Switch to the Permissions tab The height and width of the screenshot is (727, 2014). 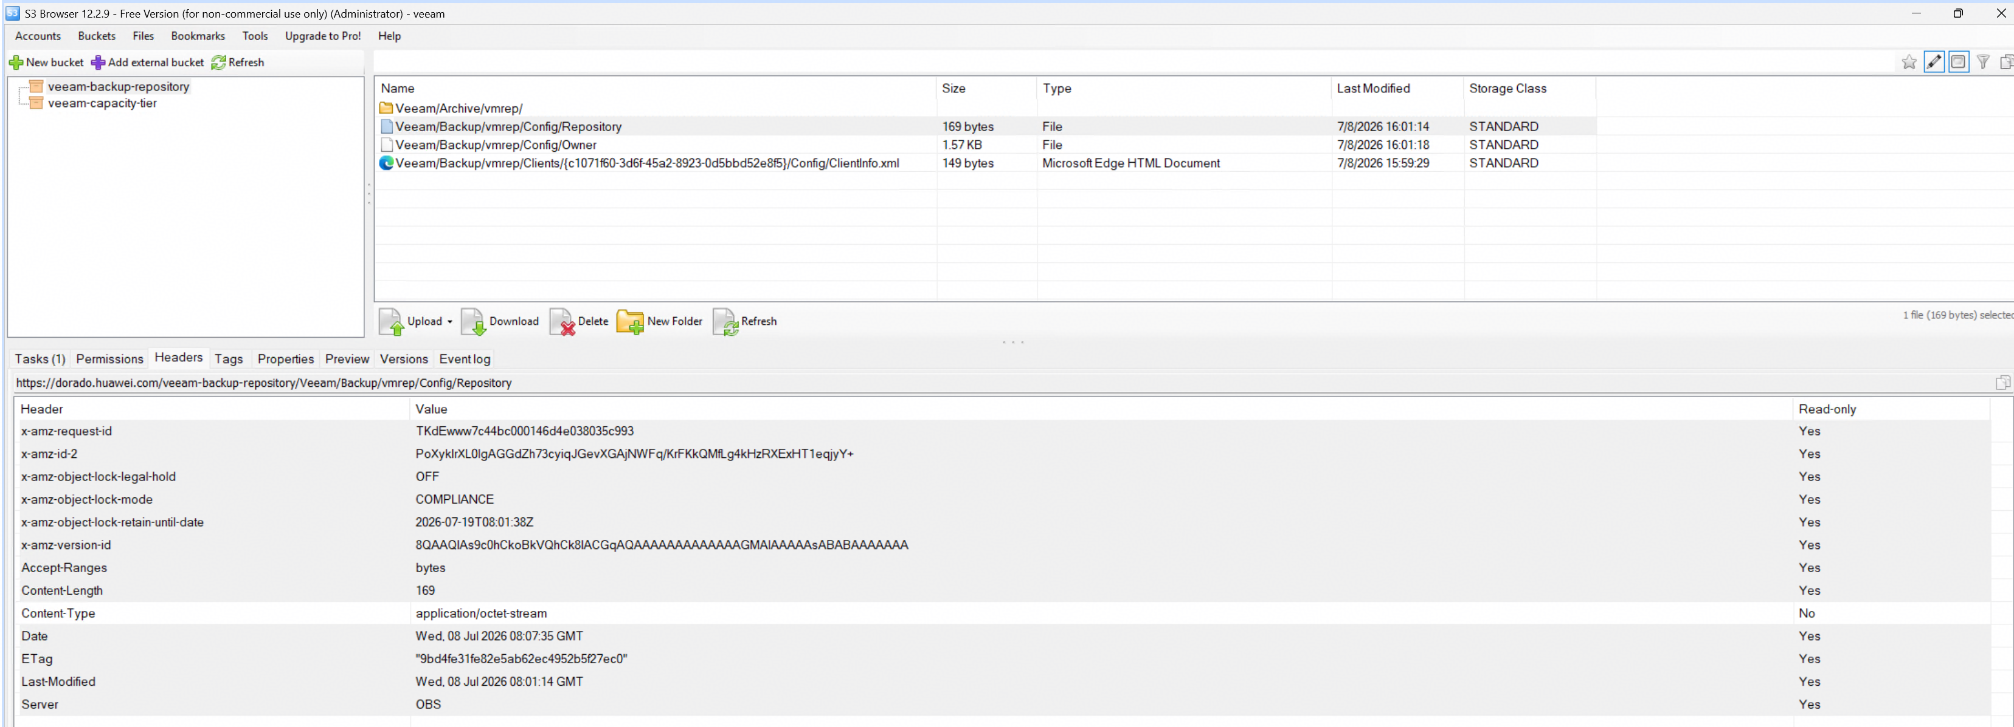coord(109,359)
